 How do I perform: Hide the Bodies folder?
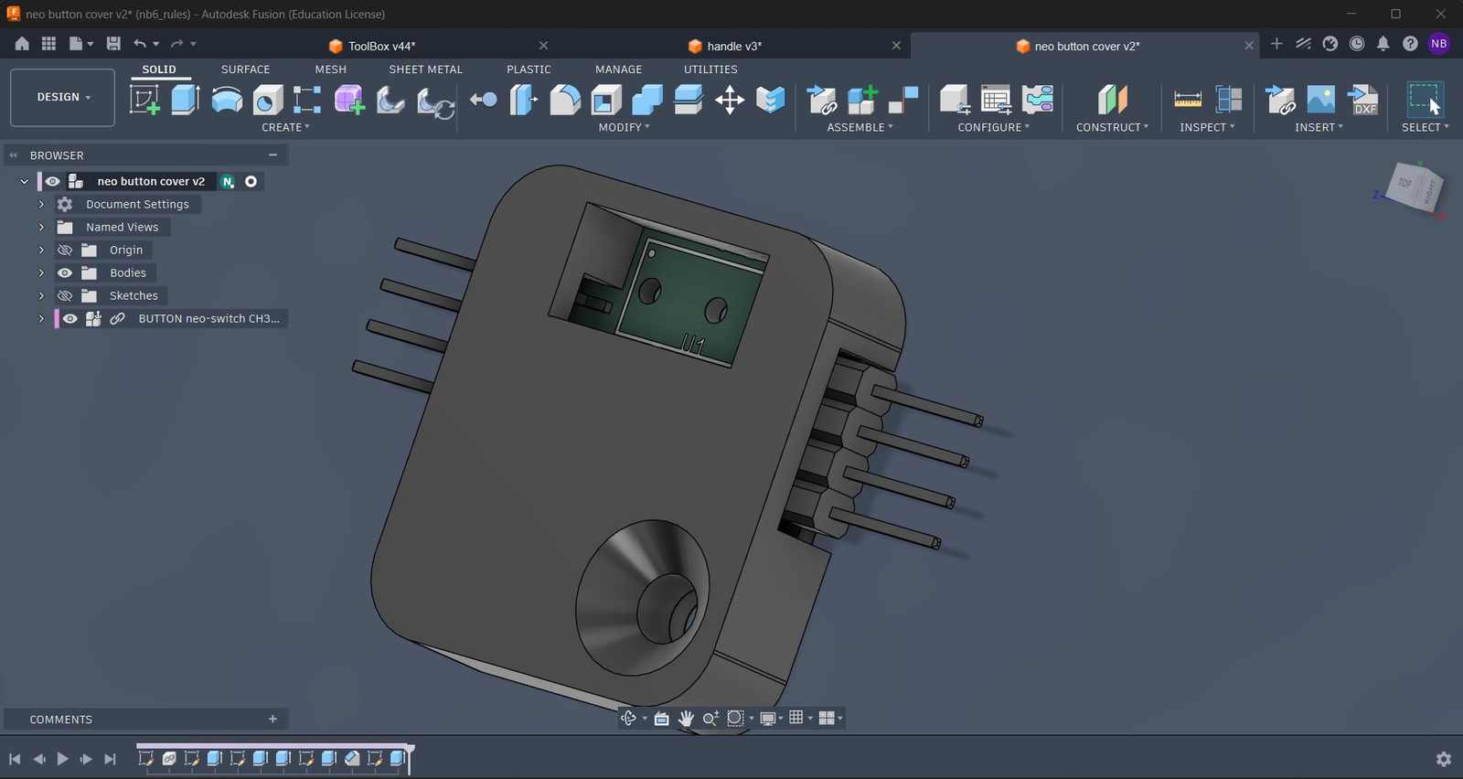coord(65,273)
